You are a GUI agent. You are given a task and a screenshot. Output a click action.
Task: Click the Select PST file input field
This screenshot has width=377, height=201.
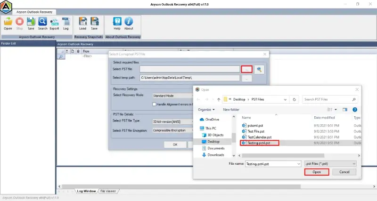click(x=190, y=69)
